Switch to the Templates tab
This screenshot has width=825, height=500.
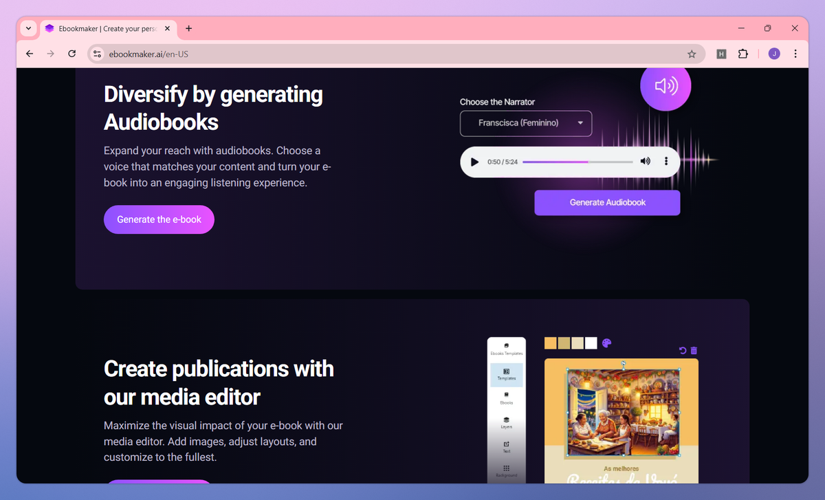(x=507, y=377)
